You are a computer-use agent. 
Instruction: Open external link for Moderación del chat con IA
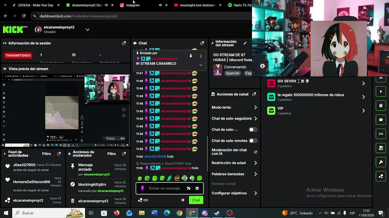coord(255,152)
